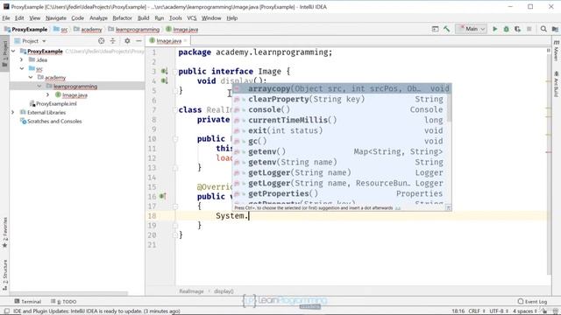This screenshot has height=315, width=561.
Task: Click the stop process icon
Action: (529, 29)
